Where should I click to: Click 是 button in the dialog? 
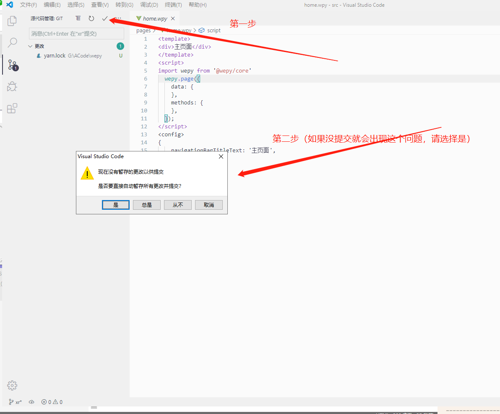click(116, 205)
